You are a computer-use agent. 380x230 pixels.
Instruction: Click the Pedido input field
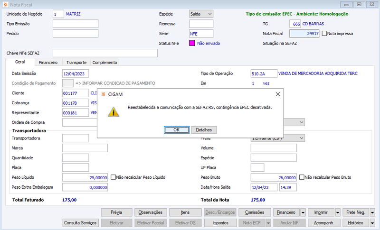(76, 34)
